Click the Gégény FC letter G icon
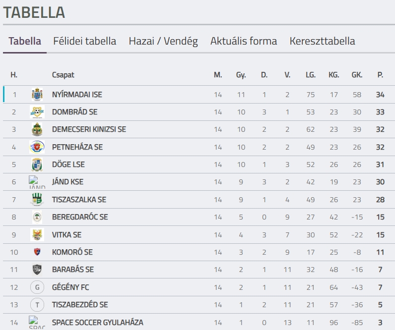The image size is (395, 330). pos(37,287)
